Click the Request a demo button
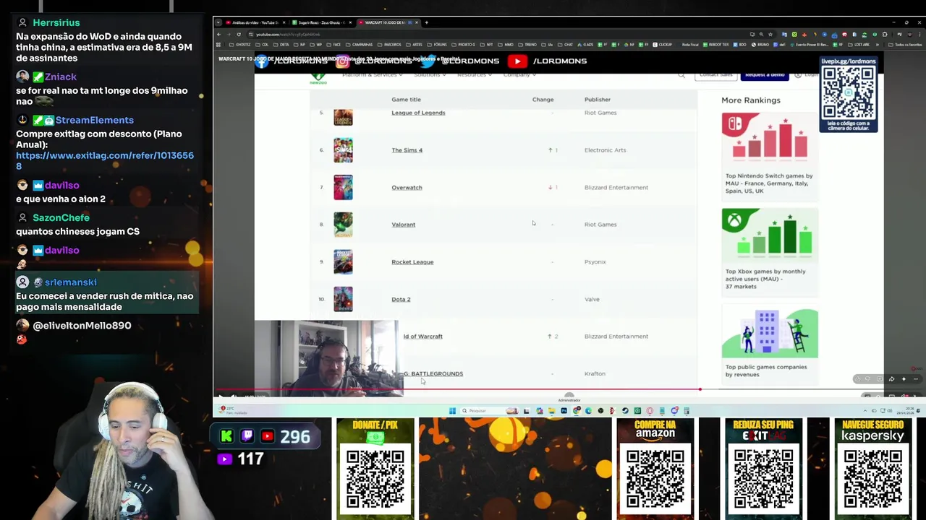 (x=765, y=75)
